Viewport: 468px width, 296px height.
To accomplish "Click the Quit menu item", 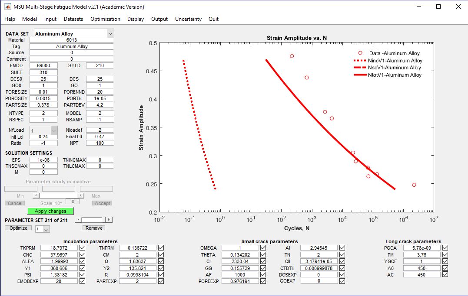I will click(x=213, y=19).
